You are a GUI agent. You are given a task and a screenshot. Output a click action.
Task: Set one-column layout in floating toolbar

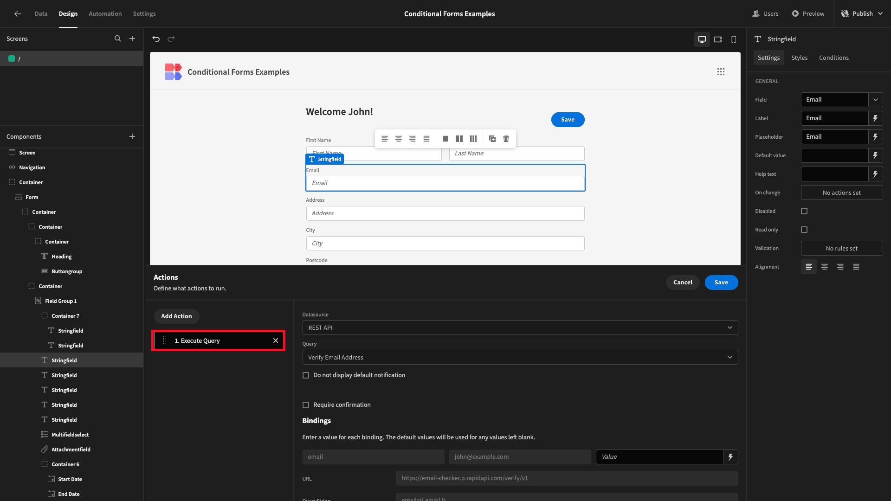(445, 139)
